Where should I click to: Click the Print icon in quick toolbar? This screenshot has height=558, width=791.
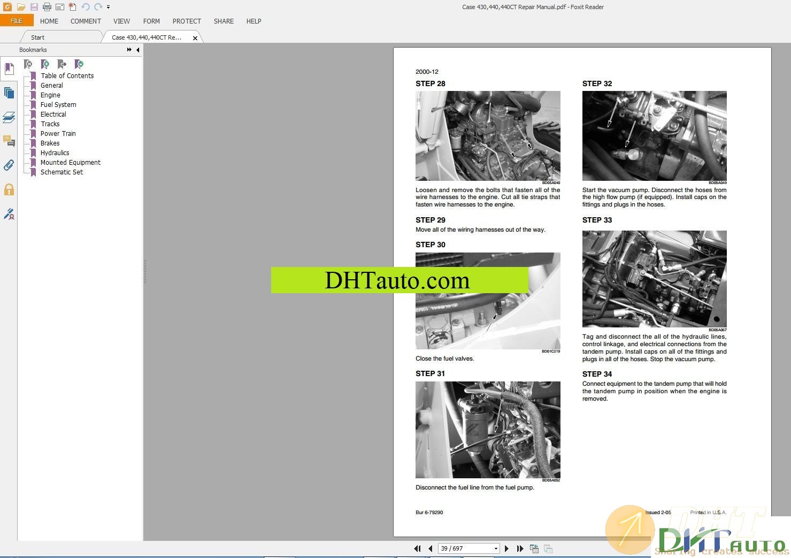click(x=47, y=7)
